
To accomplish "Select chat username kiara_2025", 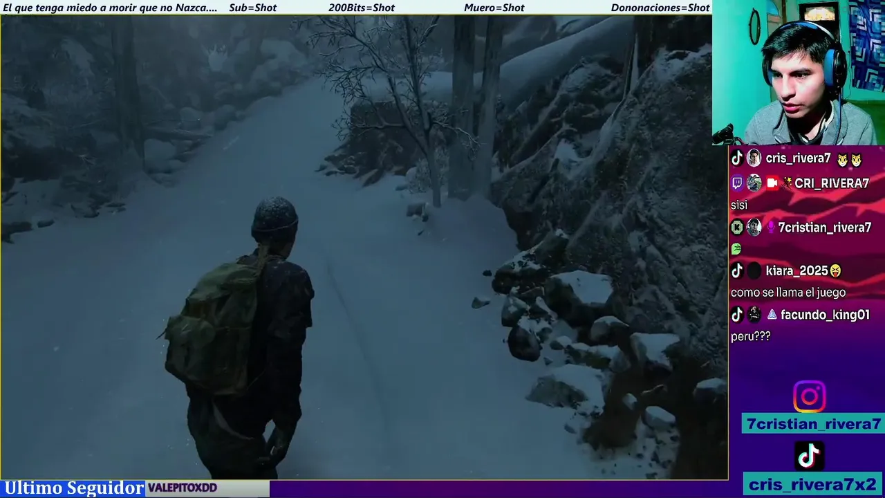I will click(x=797, y=271).
